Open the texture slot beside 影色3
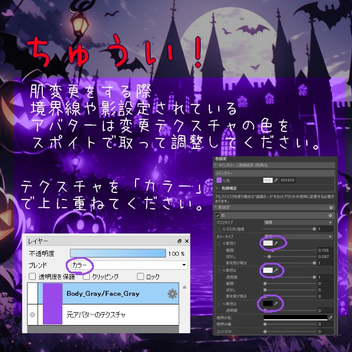The width and height of the screenshot is (352, 352). click(x=219, y=304)
